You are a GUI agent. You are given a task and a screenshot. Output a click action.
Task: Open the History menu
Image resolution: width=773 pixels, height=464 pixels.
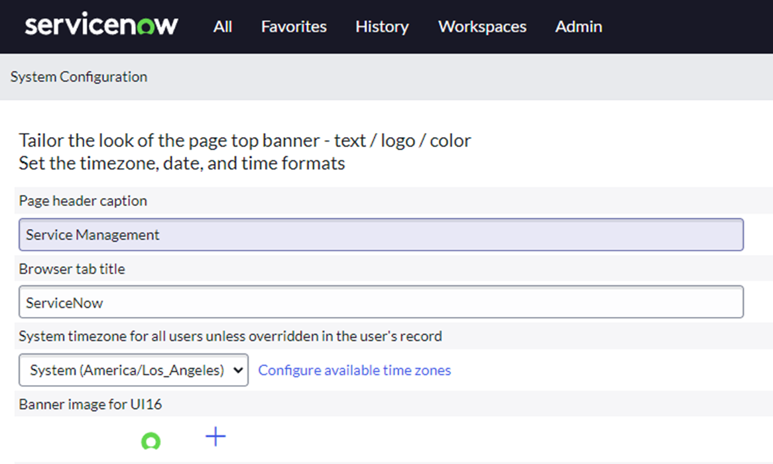tap(382, 27)
